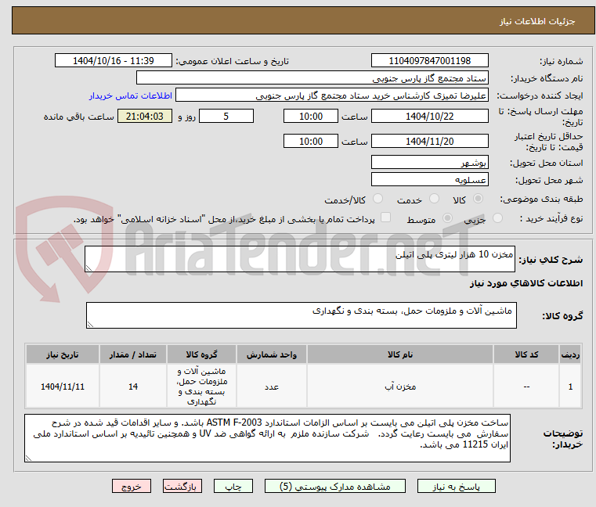Click the جزئیات اطلاعات نیاز header title
This screenshot has height=507, width=596.
tap(536, 21)
